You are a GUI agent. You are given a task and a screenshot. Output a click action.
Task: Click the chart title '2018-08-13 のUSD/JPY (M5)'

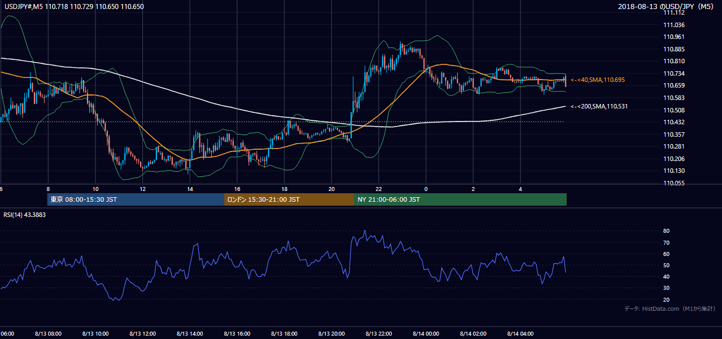click(x=666, y=6)
